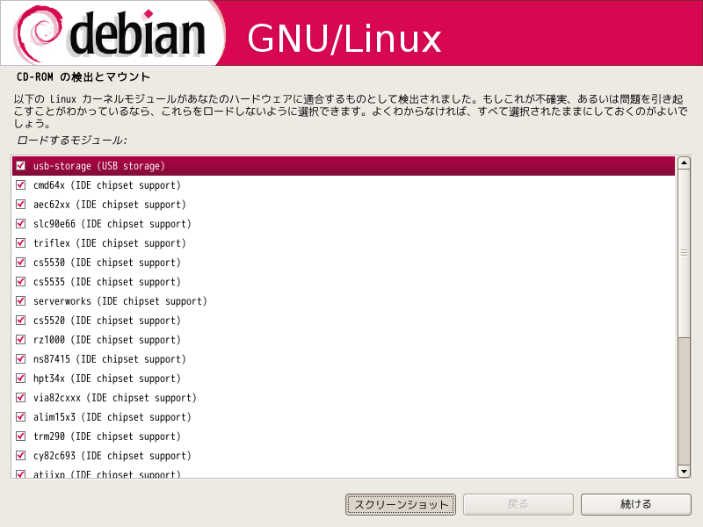Toggle the slc90e66 module checkbox
Viewport: 703px width, 527px height.
(x=20, y=224)
